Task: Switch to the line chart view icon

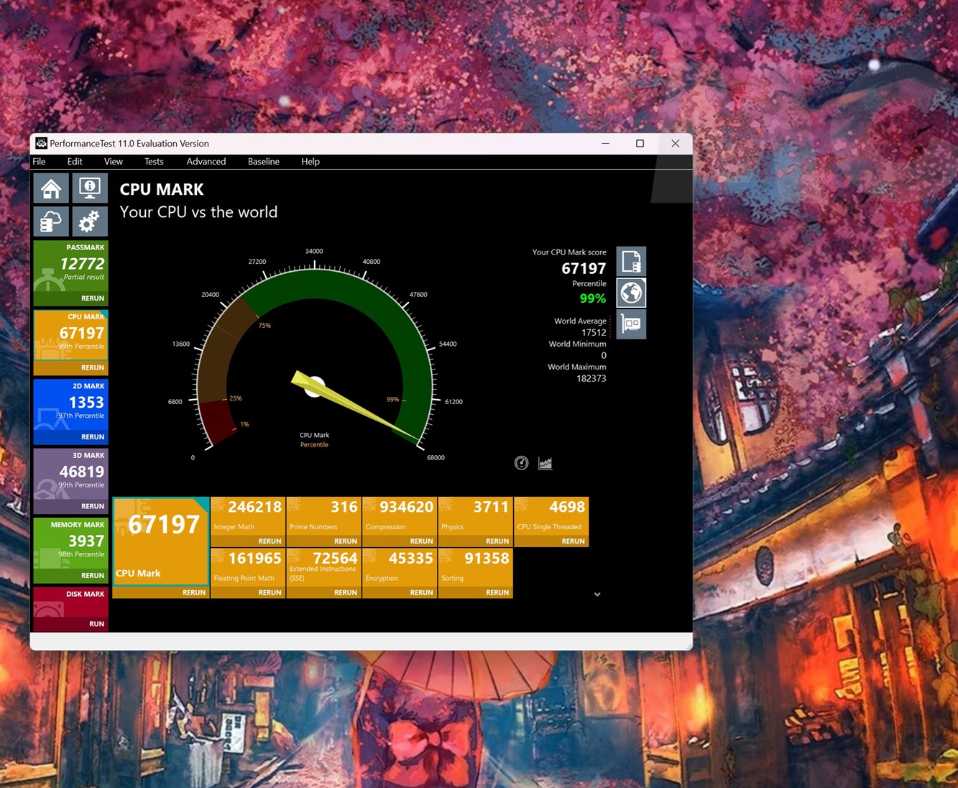Action: tap(545, 463)
